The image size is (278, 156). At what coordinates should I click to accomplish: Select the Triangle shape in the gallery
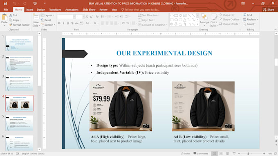point(185,20)
